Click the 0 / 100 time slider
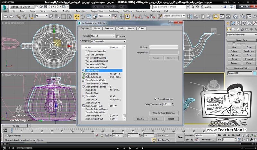The height and width of the screenshot is (150, 257). (x=16, y=126)
